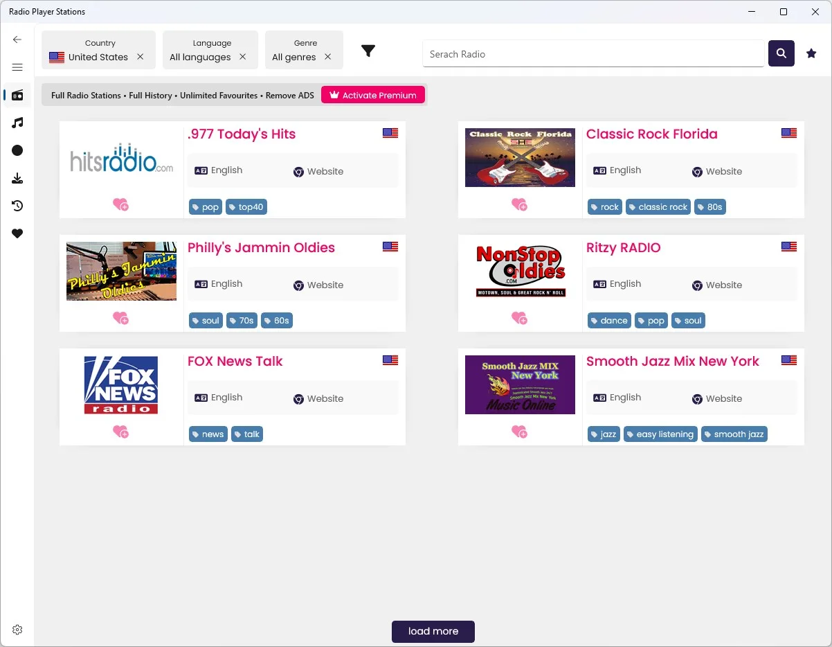Open the FOX News Talk station title
Viewport: 832px width, 647px height.
235,362
